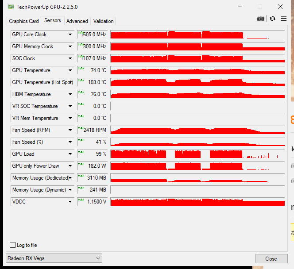
Task: Expand the VR SOC Temperature dropdown
Action: [70, 106]
